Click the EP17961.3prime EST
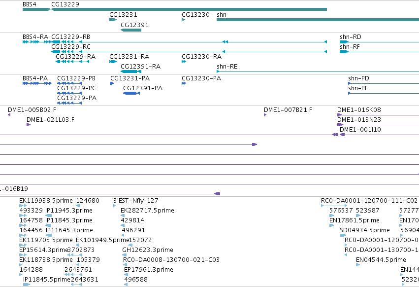 [x=126, y=275]
